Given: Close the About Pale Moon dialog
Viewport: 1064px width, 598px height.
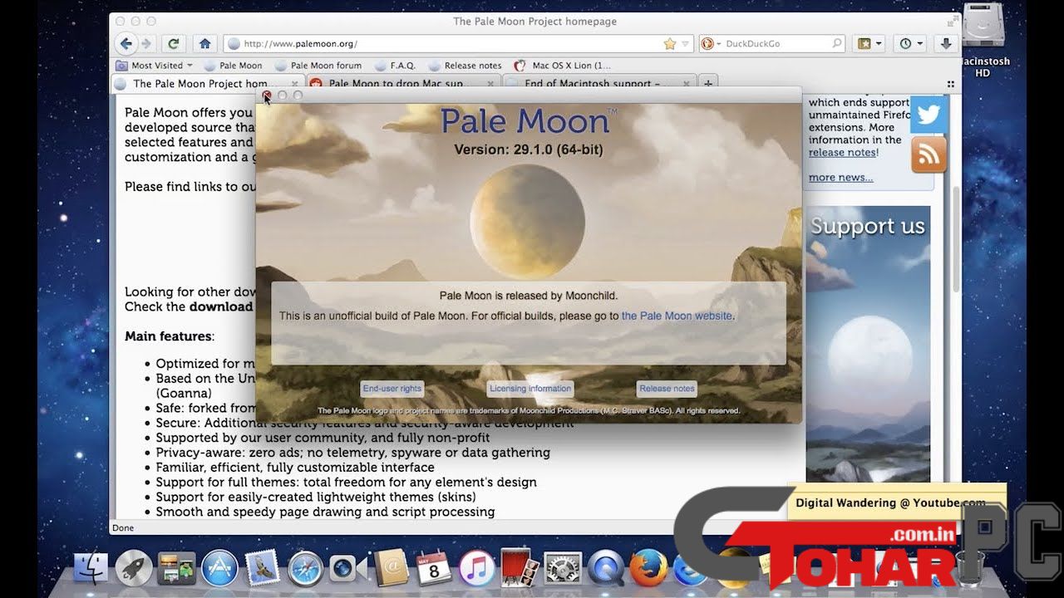Looking at the screenshot, I should [267, 96].
